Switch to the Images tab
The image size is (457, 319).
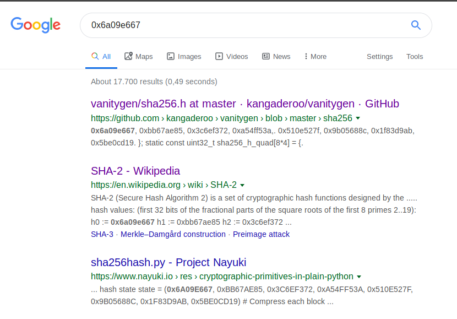184,57
